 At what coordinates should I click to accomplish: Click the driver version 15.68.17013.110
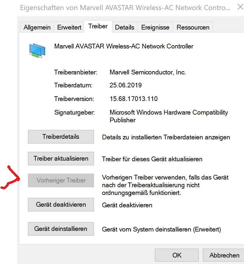[133, 99]
